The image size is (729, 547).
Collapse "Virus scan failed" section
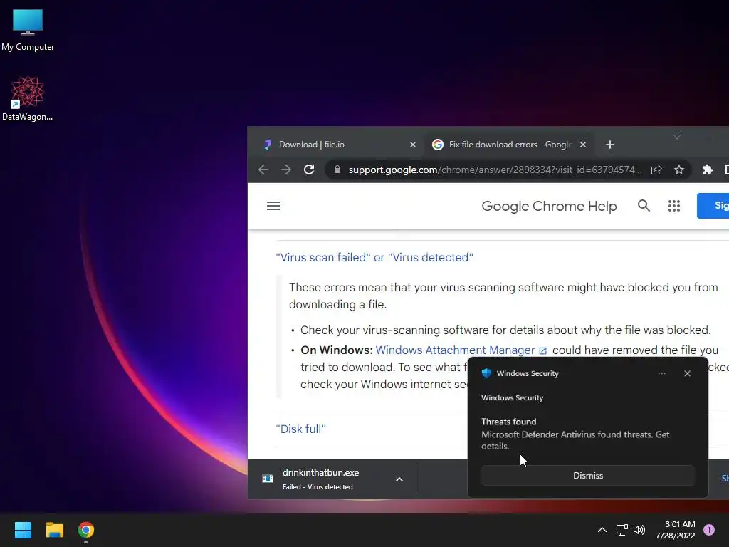[374, 257]
